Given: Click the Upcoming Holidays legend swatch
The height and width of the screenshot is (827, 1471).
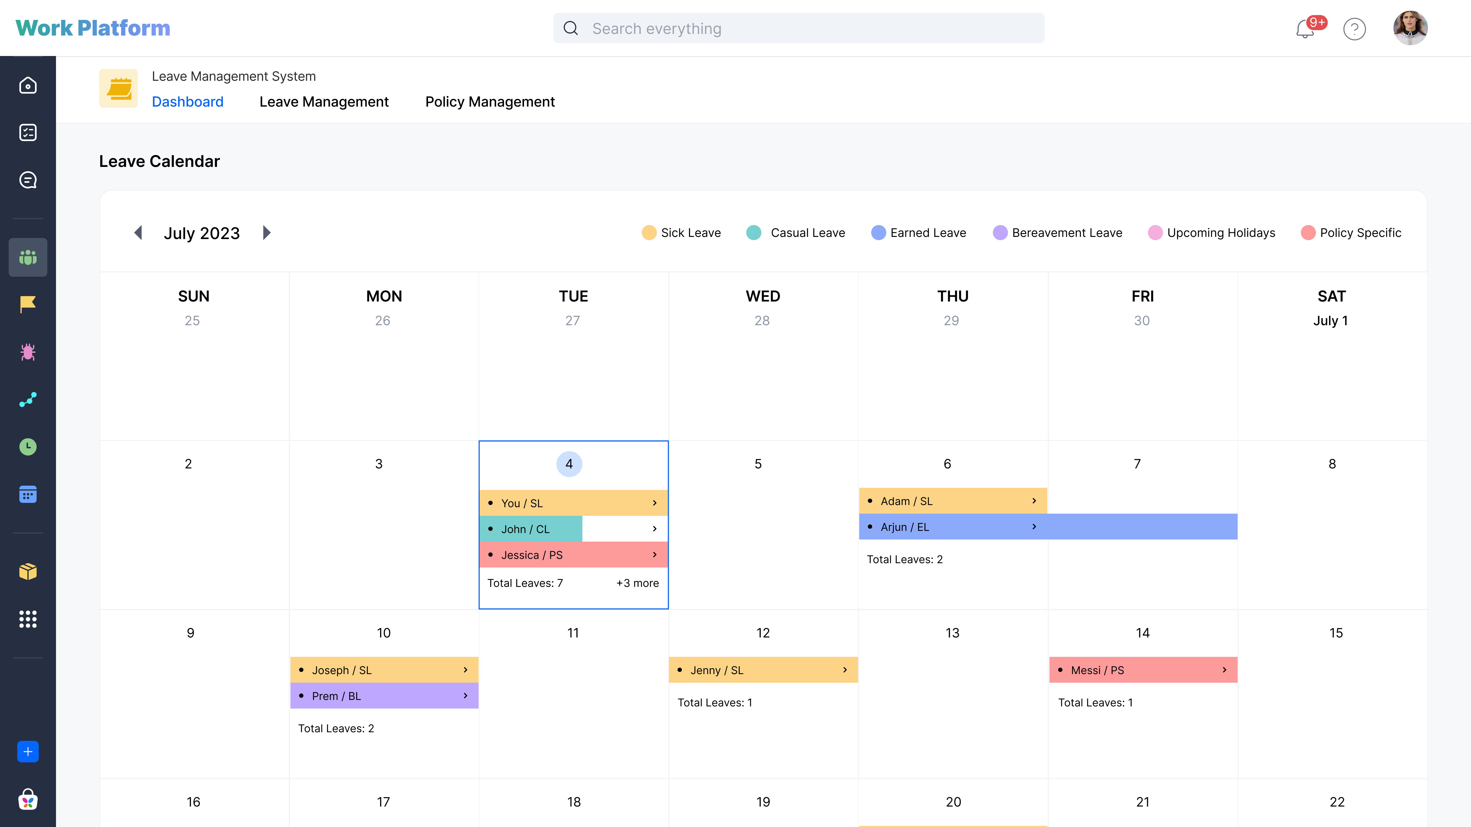Looking at the screenshot, I should (x=1155, y=232).
